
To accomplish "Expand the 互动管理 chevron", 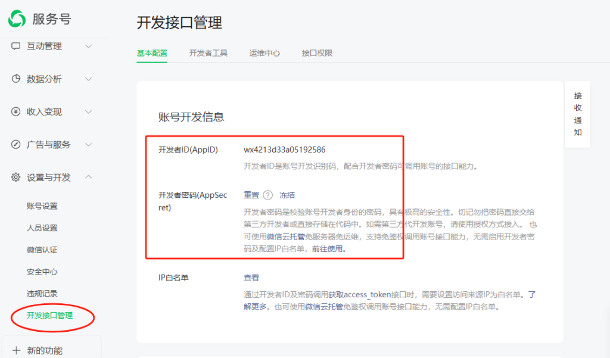I will (x=89, y=46).
